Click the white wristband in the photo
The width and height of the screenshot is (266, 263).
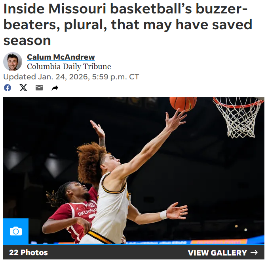click(x=163, y=215)
